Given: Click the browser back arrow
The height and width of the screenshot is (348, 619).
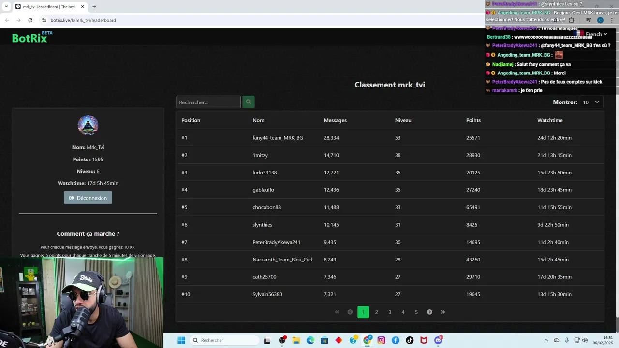Looking at the screenshot, I should click(x=7, y=20).
